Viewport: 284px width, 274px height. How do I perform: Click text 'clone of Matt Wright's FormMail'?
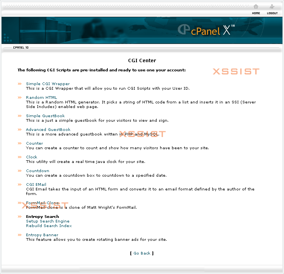coord(102,208)
